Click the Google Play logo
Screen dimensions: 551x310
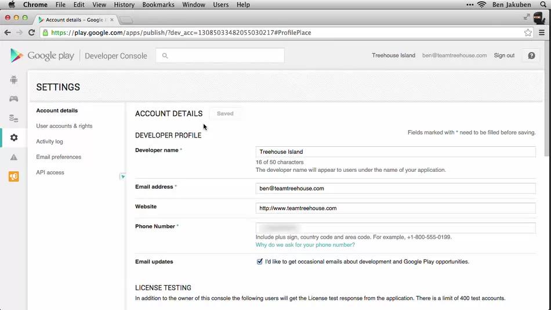point(42,56)
